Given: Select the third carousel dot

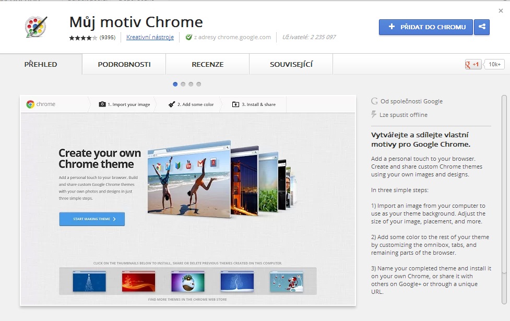Looking at the screenshot, I should click(x=191, y=84).
